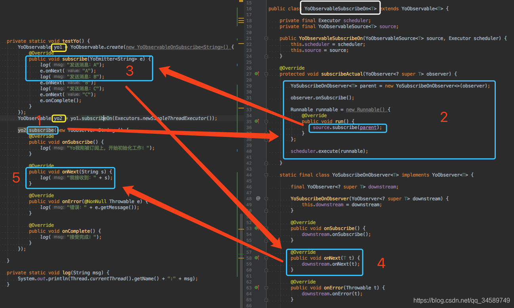Collapse run() method fold marker on line 35
This screenshot has width=514, height=308.
pyautogui.click(x=267, y=122)
